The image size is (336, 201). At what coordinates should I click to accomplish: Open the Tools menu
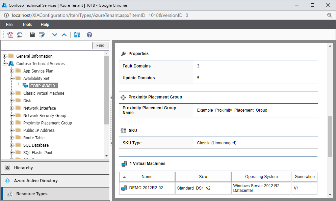(27, 24)
